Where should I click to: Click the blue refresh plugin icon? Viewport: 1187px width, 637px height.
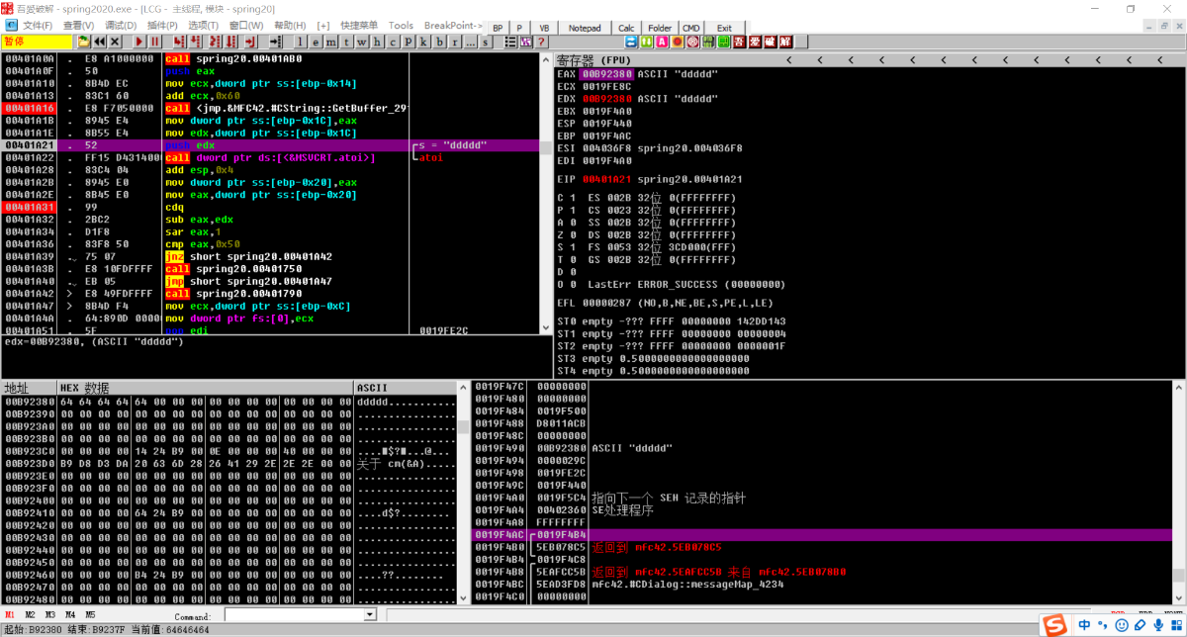coord(631,42)
